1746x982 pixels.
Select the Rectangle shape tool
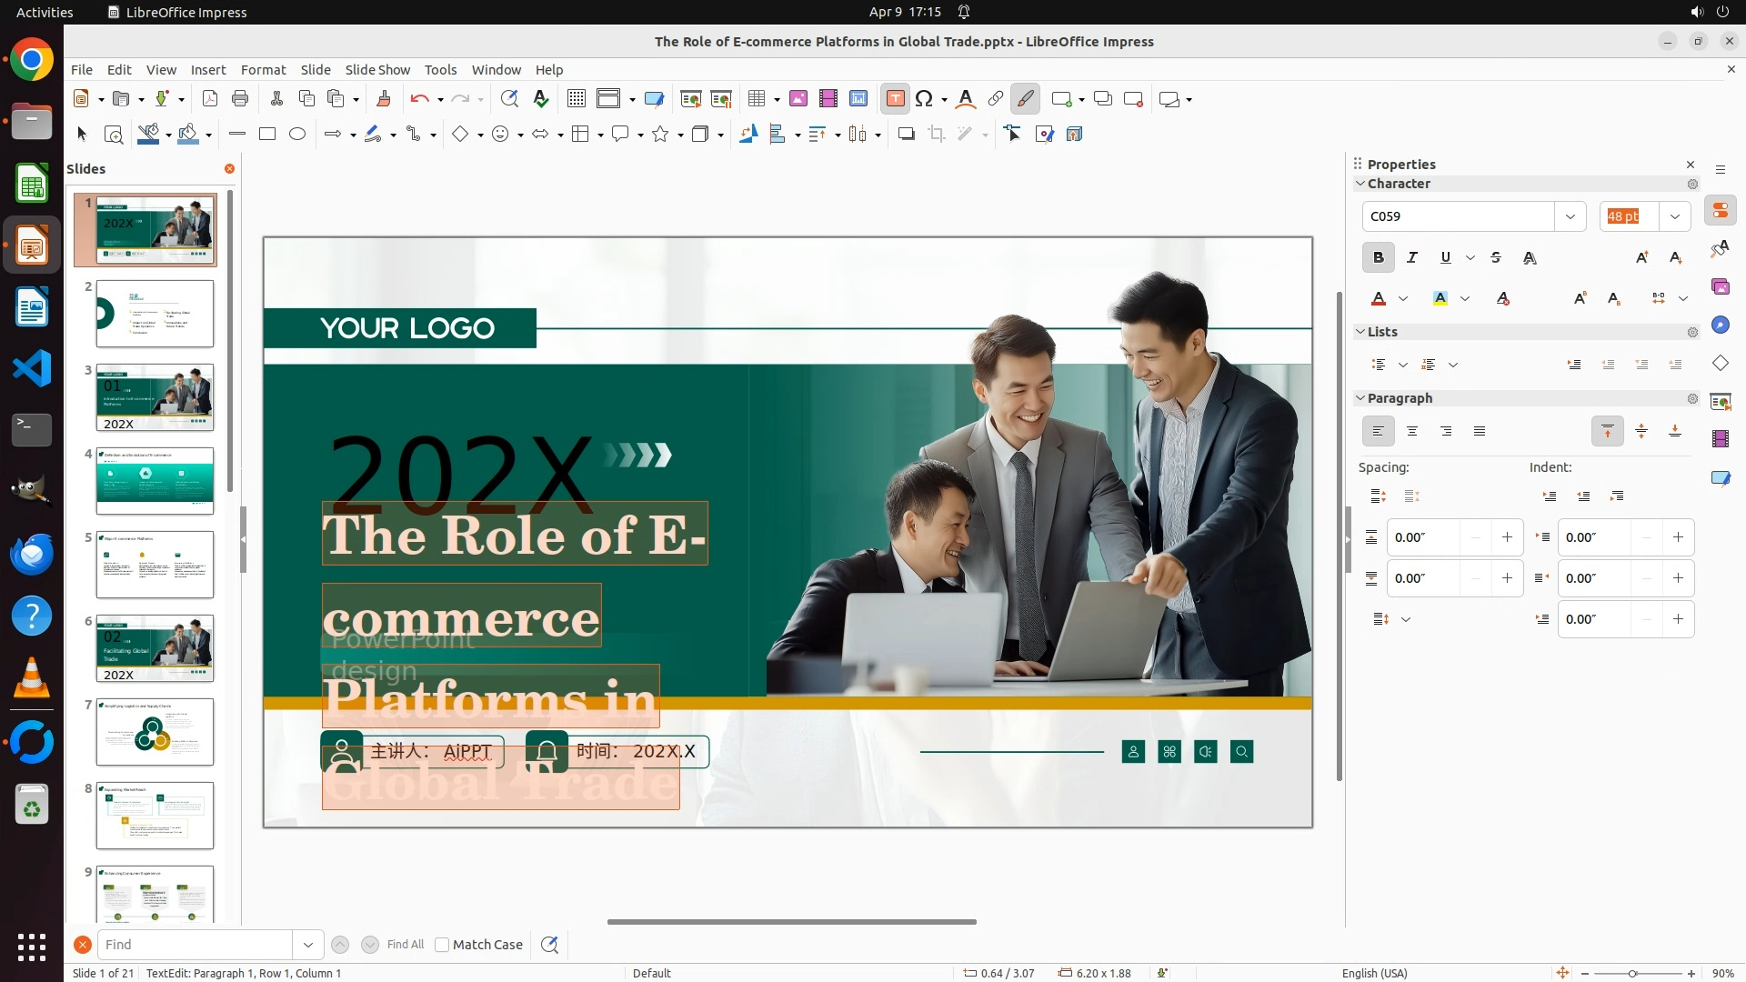[267, 135]
